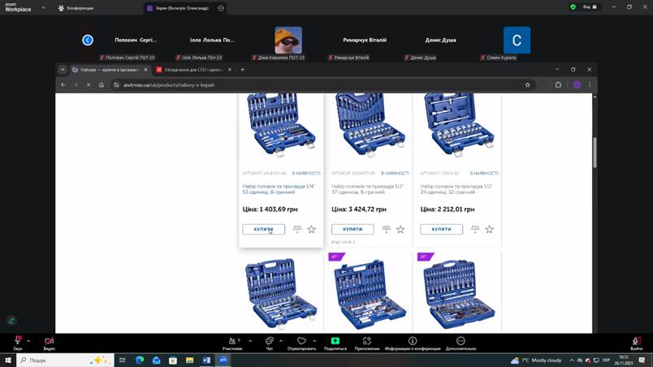Favorite the 3 424,72 грн socket set

point(400,230)
